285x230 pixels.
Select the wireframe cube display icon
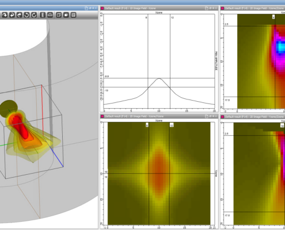click(59, 15)
